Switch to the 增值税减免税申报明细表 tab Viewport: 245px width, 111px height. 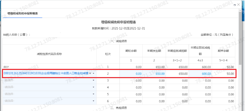pos(23,14)
